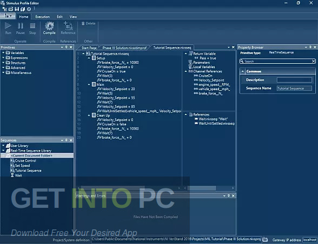Viewport: 318px width, 244px height.
Task: Select brake_force__N_ = 10000 in Setup
Action: 118,63
